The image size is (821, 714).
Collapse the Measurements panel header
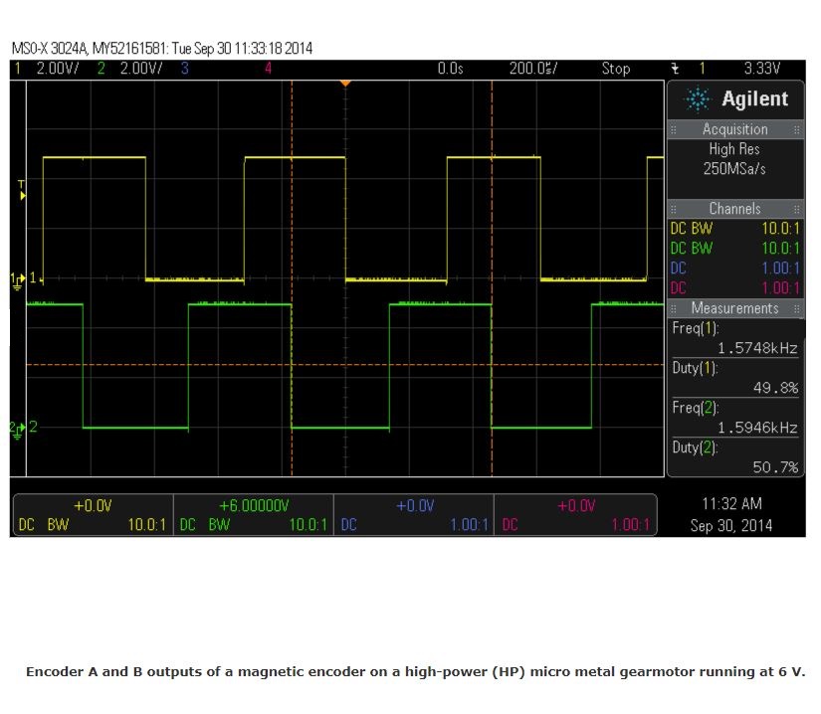click(x=735, y=308)
